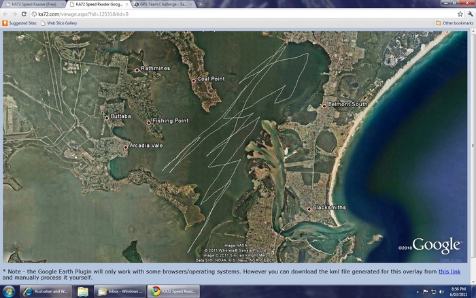Click the Arcadia Vale placemark marker
The image size is (476, 298).
coord(126,147)
